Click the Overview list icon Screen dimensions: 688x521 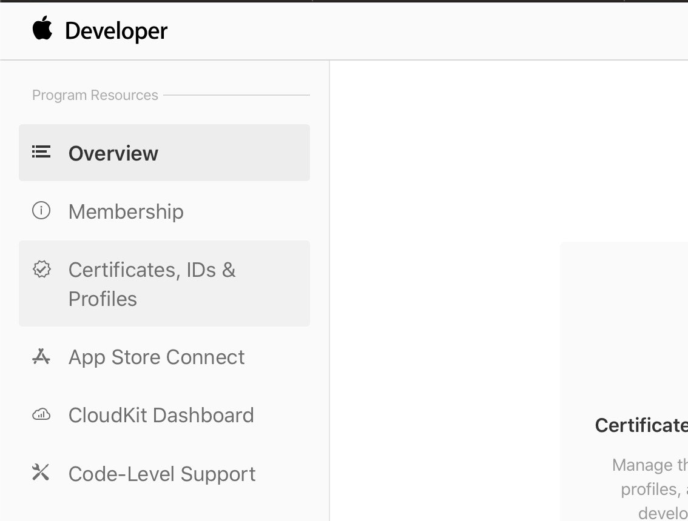click(x=41, y=152)
